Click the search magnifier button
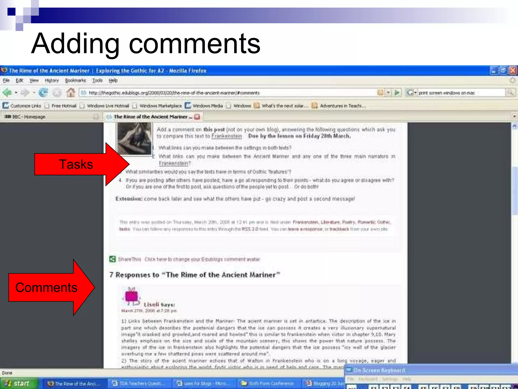The width and height of the screenshot is (518, 389). coord(510,93)
